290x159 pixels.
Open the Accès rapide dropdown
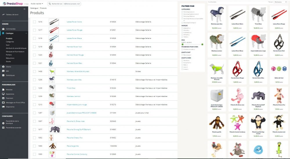(37, 4)
